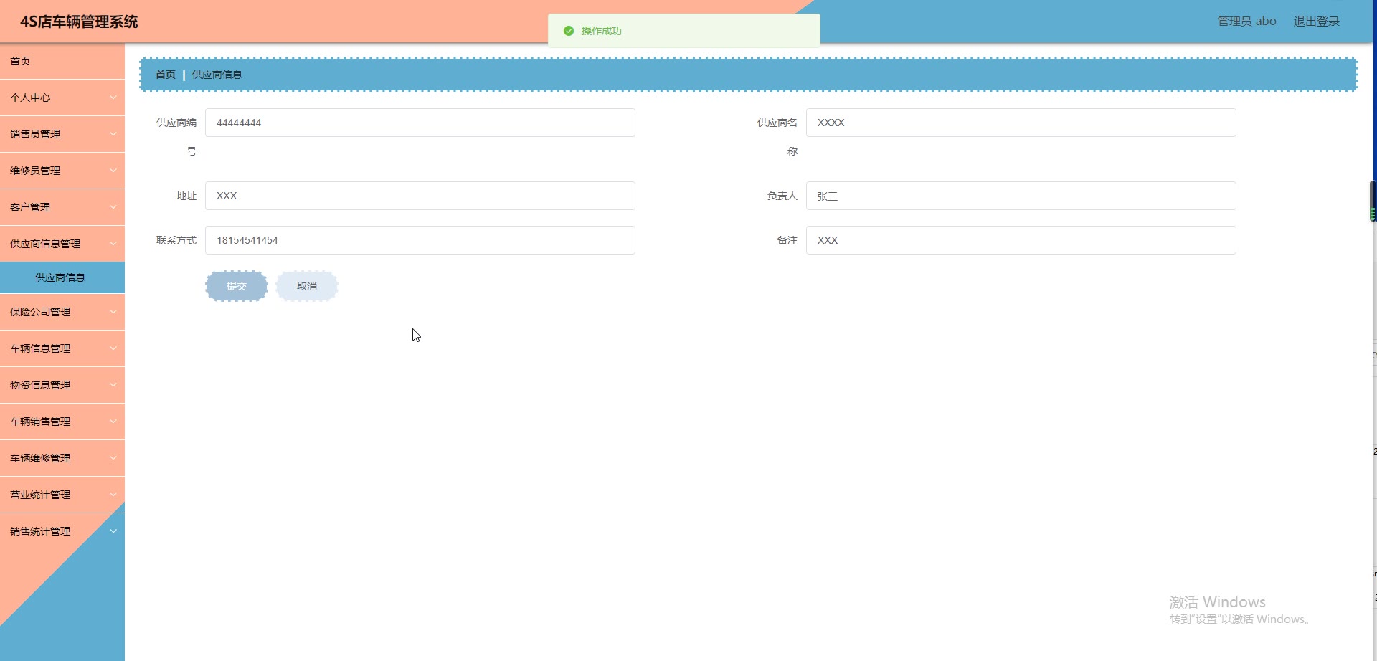
Task: Expand 保险公司管理 chevron arrow
Action: (x=113, y=312)
